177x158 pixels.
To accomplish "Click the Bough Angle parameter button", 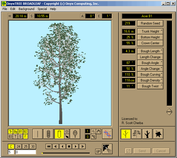I will [150, 63].
